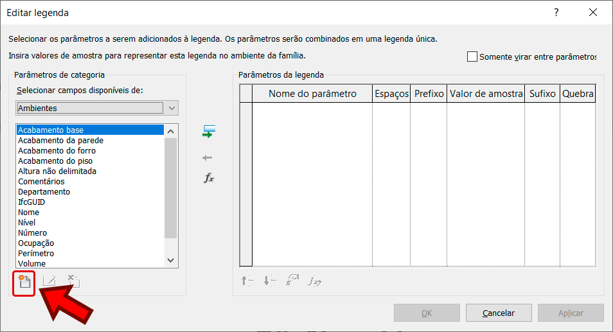Click the delete parameter icon

(73, 281)
